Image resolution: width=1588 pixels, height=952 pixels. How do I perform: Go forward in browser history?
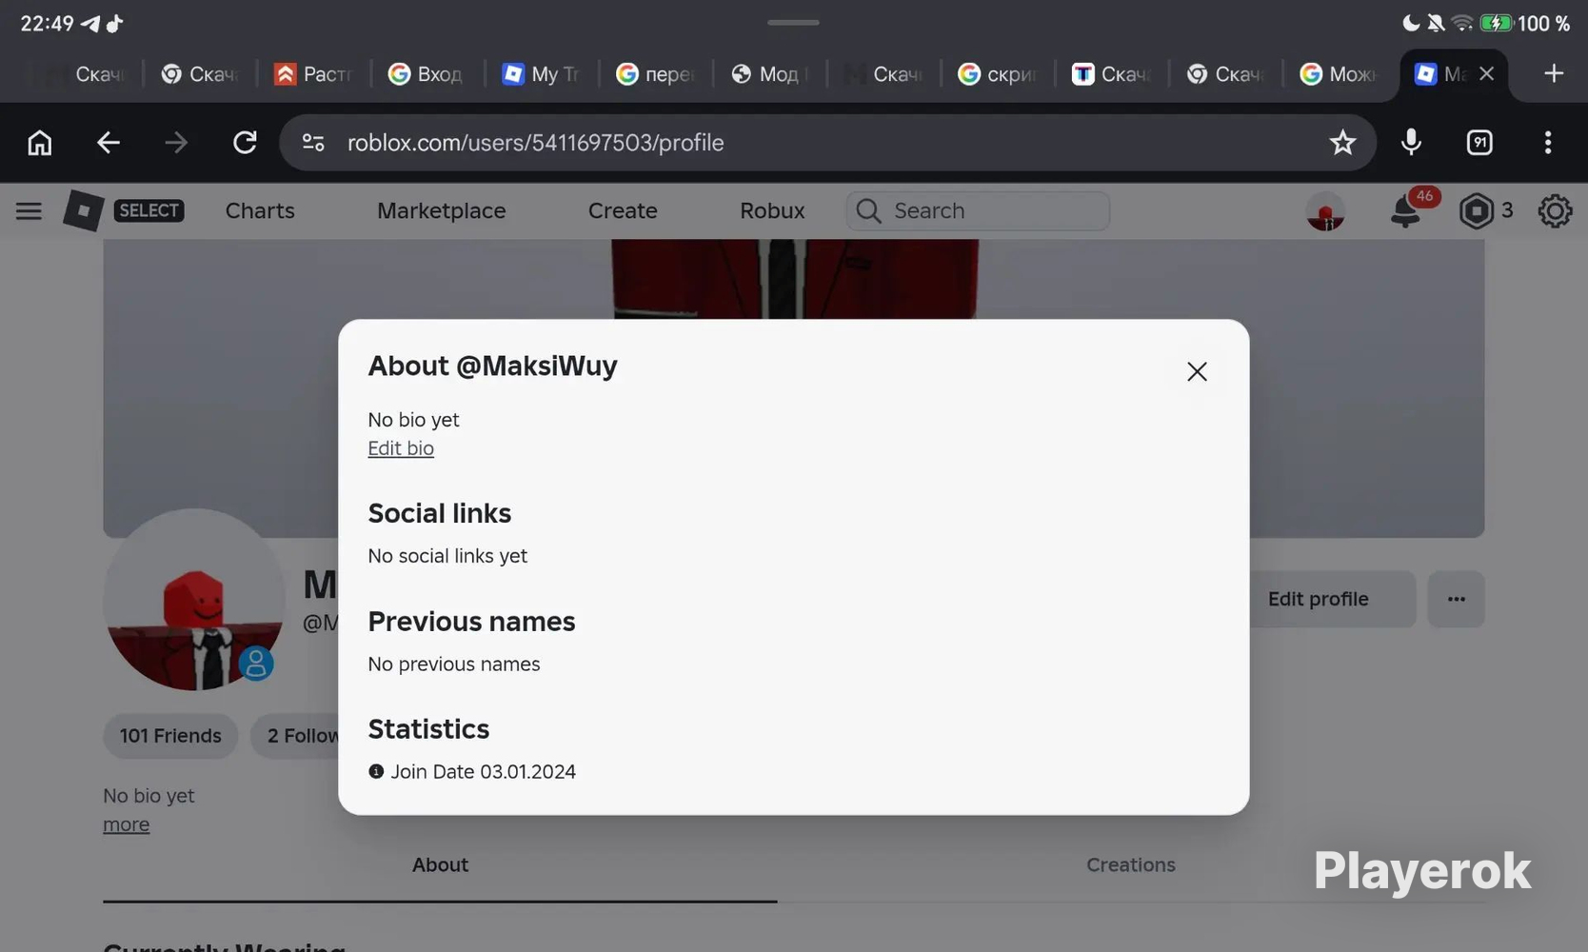point(176,143)
